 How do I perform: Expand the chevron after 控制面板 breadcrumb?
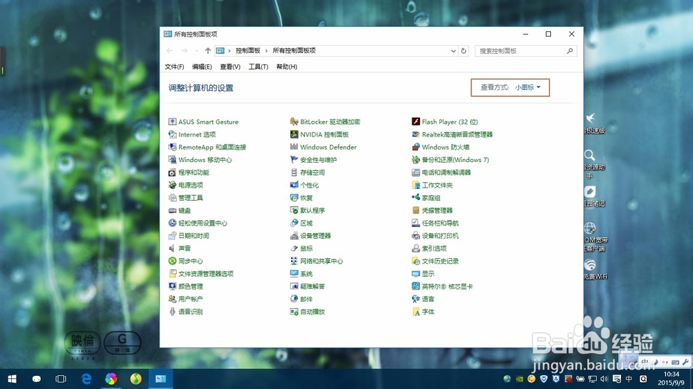tap(266, 51)
